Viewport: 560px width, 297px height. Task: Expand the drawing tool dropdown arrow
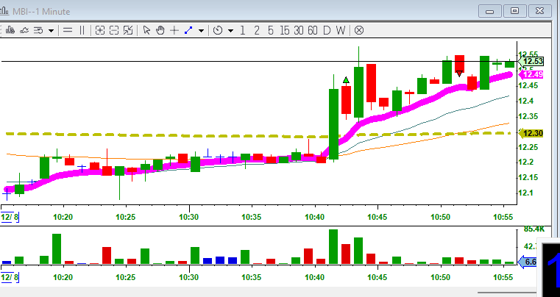click(201, 31)
